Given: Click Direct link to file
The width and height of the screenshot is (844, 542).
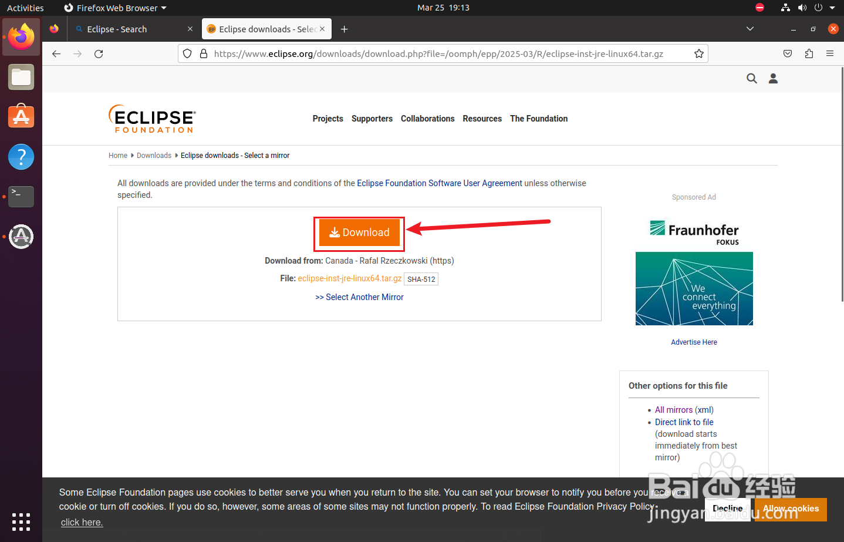Looking at the screenshot, I should [x=684, y=422].
